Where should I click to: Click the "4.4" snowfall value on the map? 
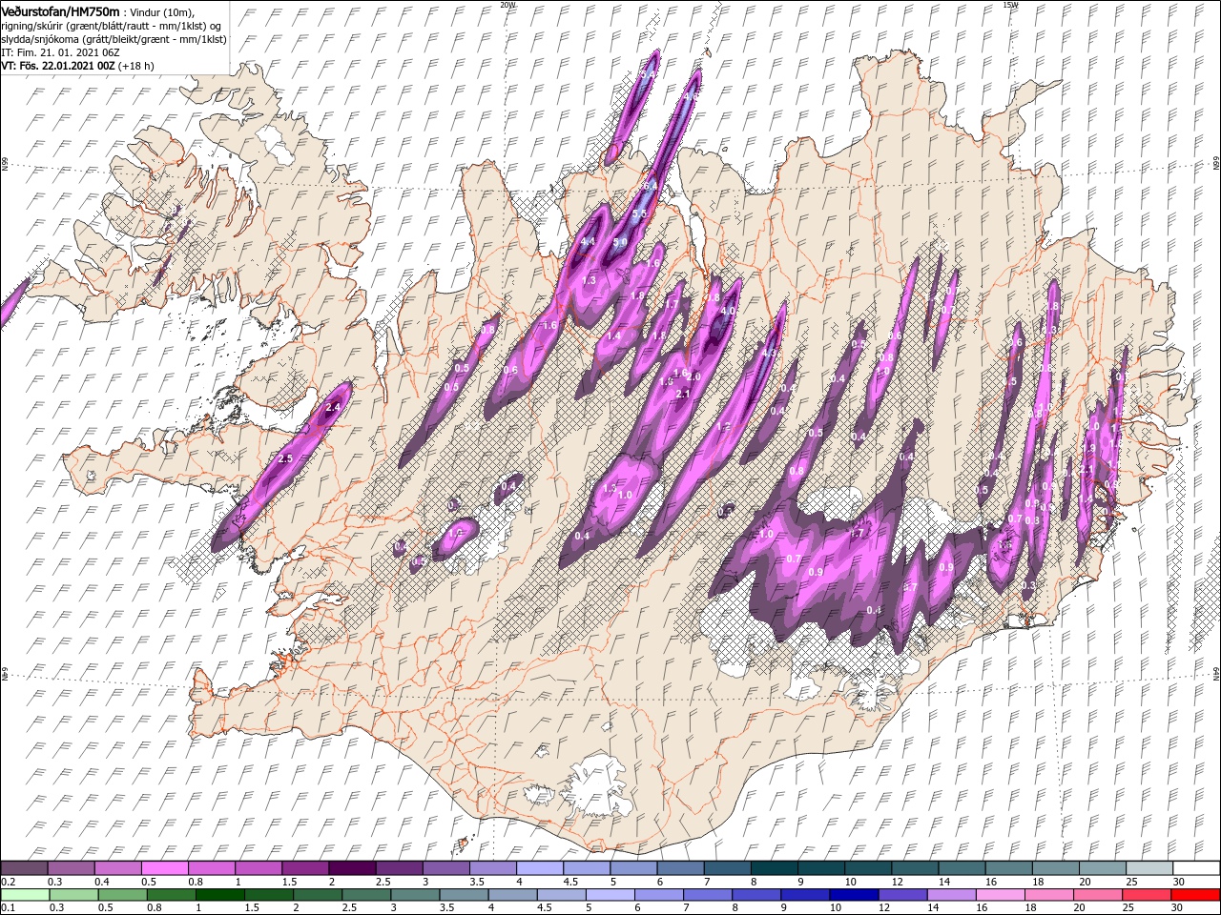588,242
